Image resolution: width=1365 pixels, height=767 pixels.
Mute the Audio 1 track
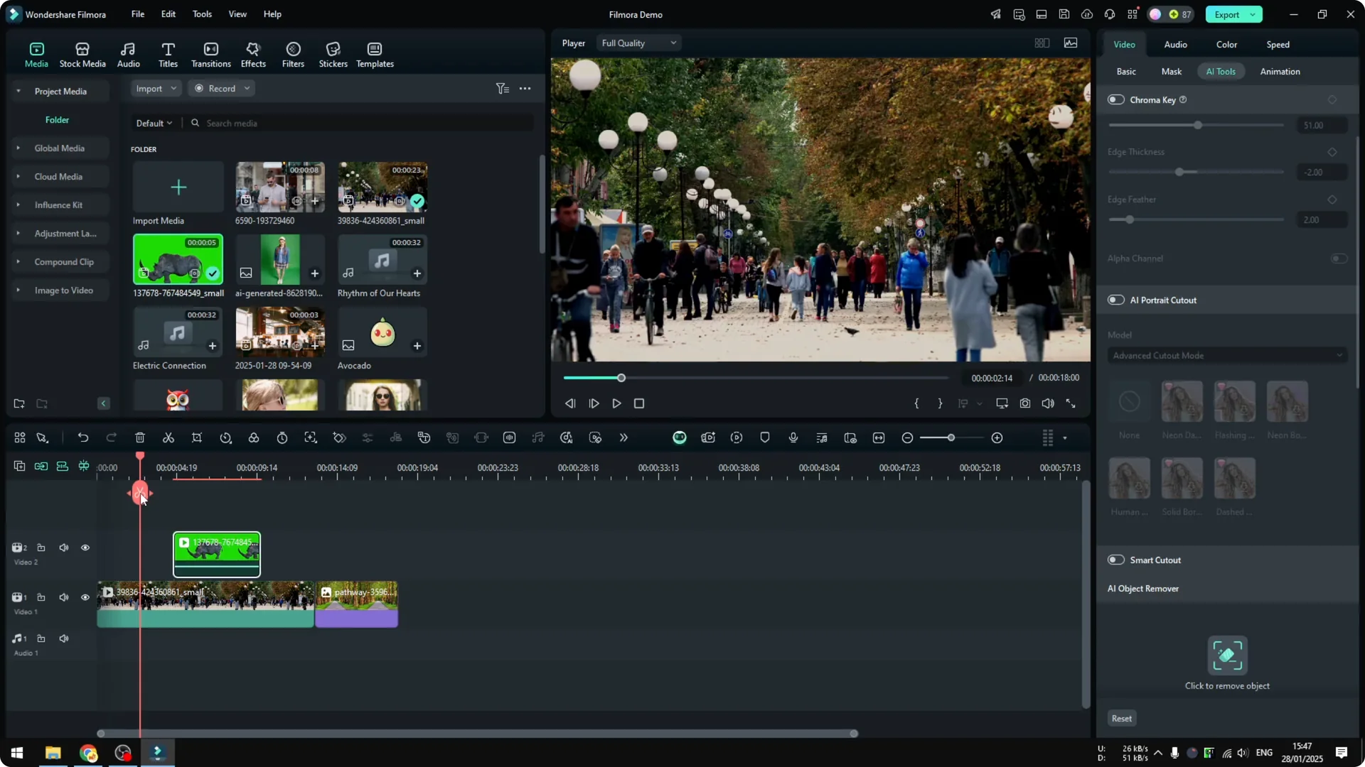[x=64, y=638]
